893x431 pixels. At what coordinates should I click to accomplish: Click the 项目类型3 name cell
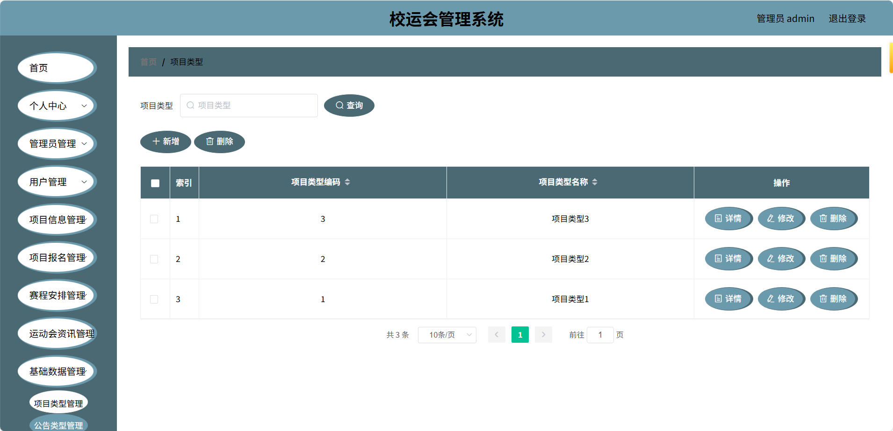point(570,219)
